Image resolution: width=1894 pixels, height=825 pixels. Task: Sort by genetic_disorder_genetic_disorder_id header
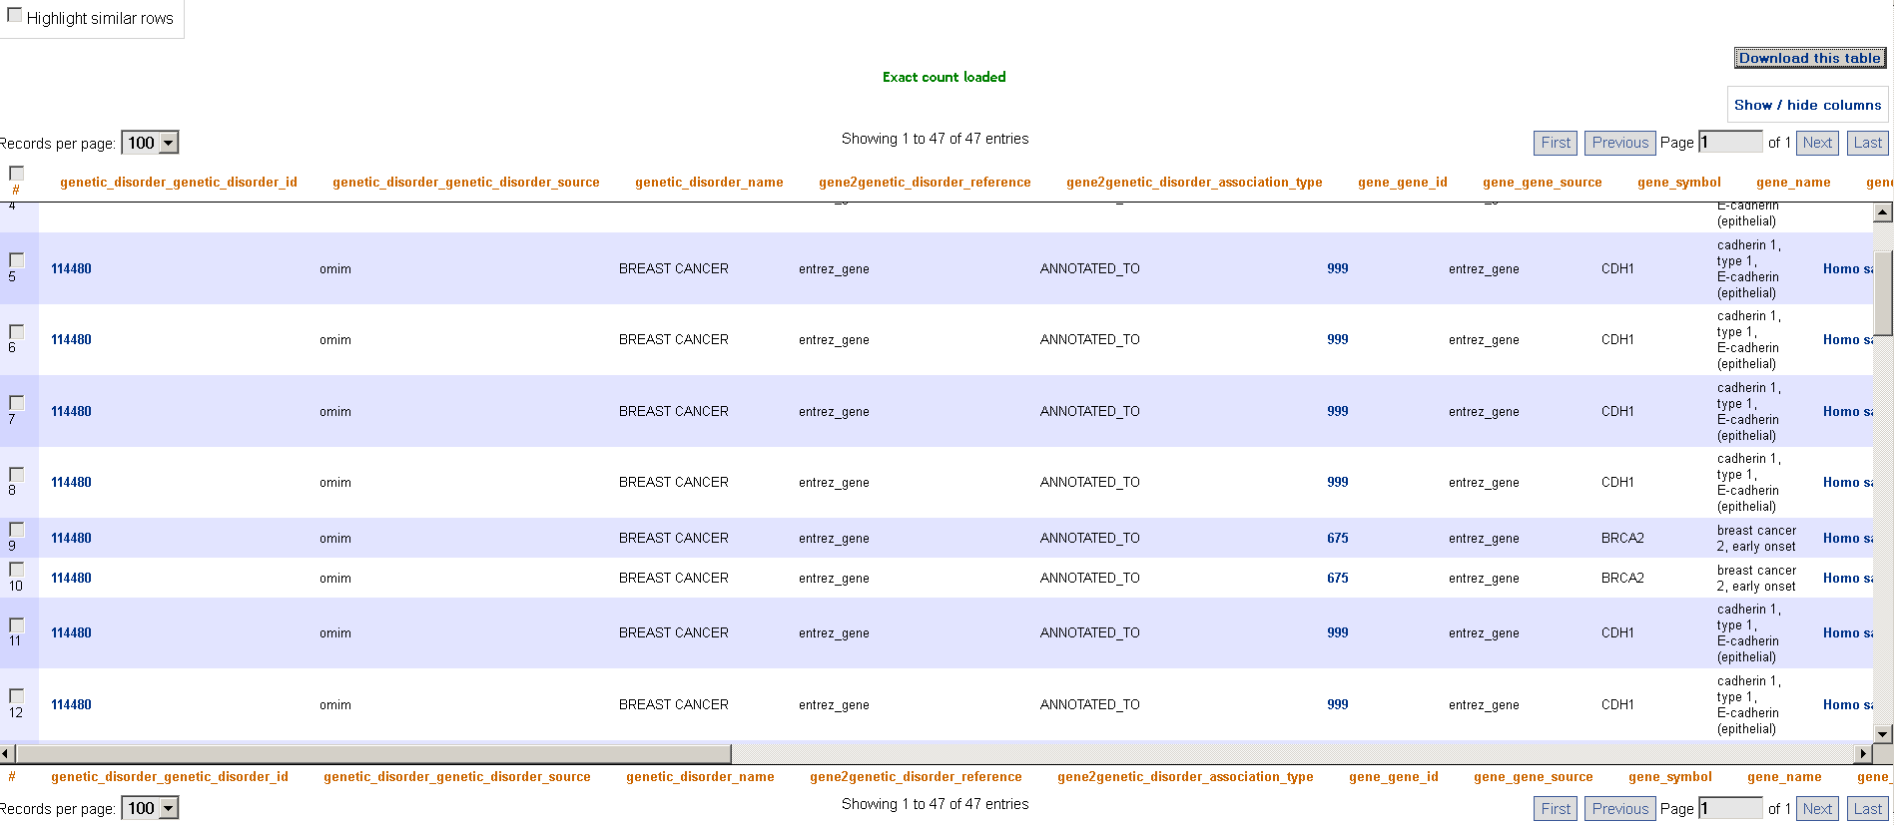coord(179,183)
